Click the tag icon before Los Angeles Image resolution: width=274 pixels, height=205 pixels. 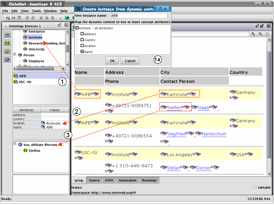tap(164, 154)
